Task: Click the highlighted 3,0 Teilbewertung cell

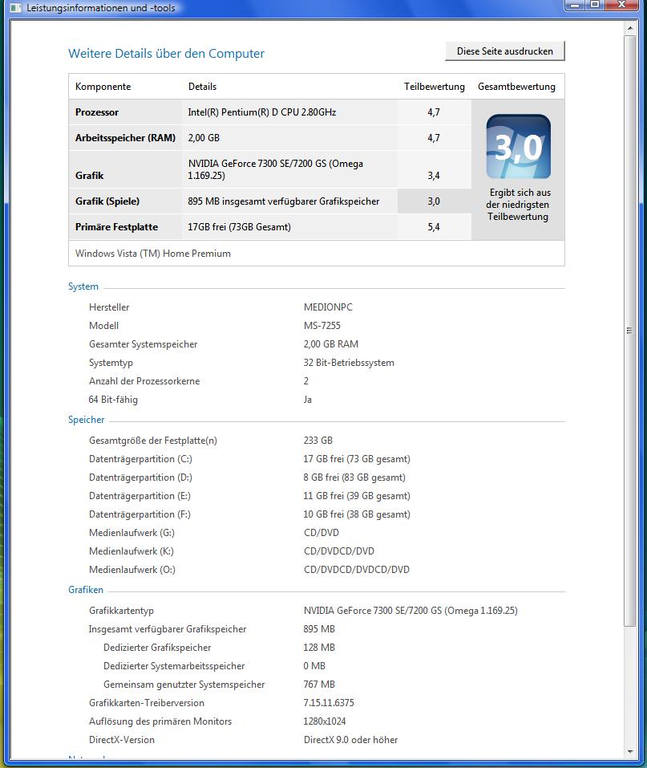Action: (x=434, y=201)
